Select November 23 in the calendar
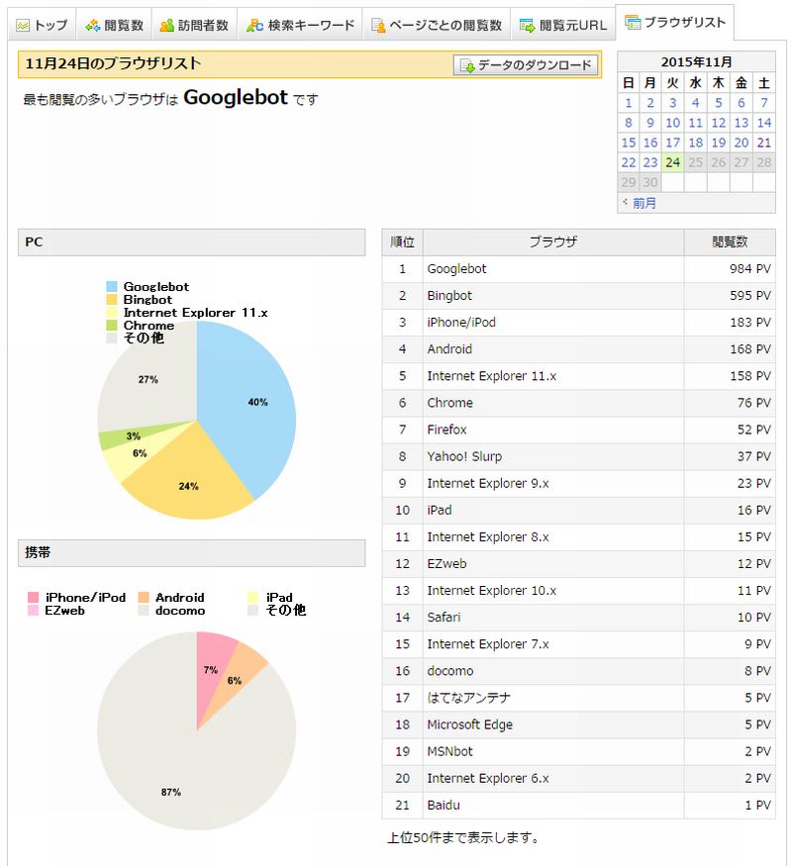 [650, 162]
